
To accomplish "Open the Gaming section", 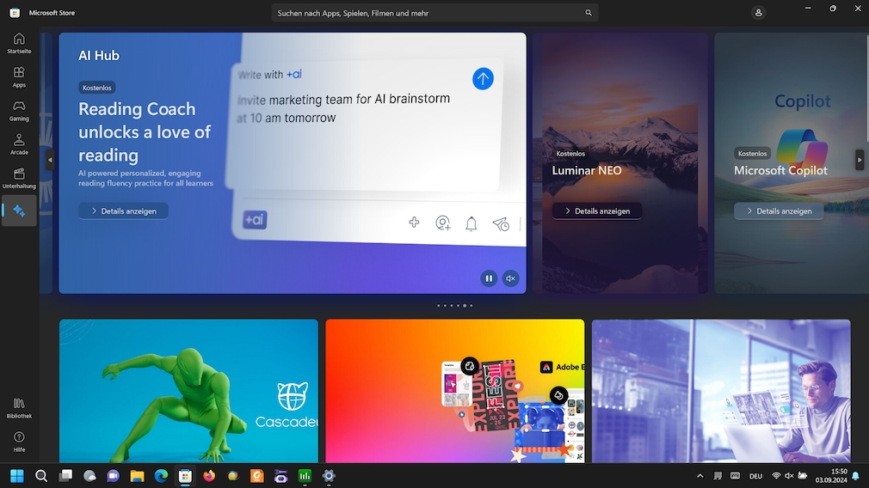I will [19, 111].
